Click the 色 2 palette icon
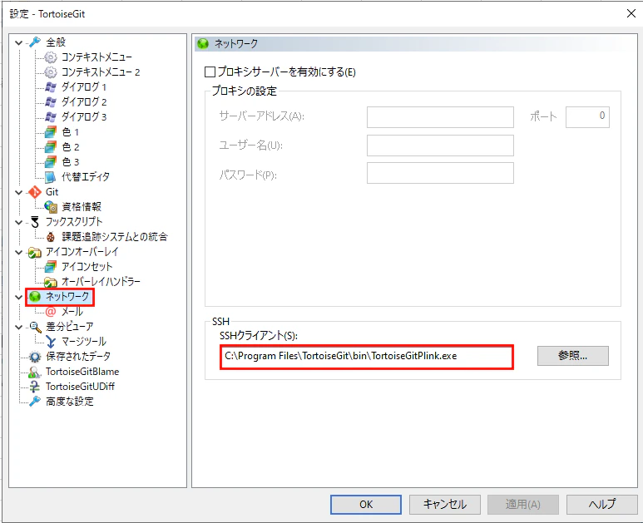Image resolution: width=643 pixels, height=523 pixels. click(x=51, y=147)
